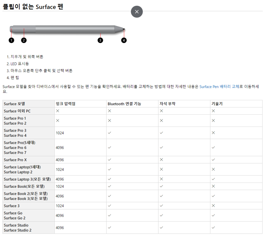Image resolution: width=265 pixels, height=237 pixels.
Task: Select list item 지우개 및 위쪽 버튼
Action: point(27,57)
